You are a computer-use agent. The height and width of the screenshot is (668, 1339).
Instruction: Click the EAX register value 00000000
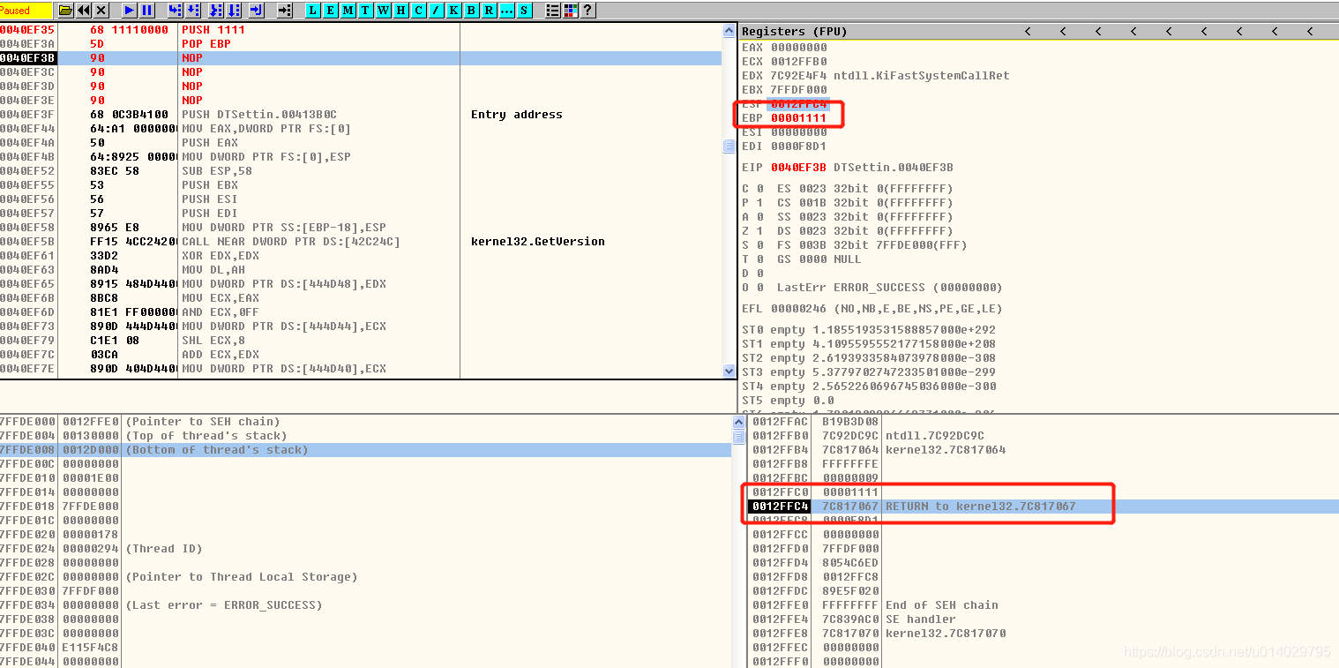(x=799, y=48)
